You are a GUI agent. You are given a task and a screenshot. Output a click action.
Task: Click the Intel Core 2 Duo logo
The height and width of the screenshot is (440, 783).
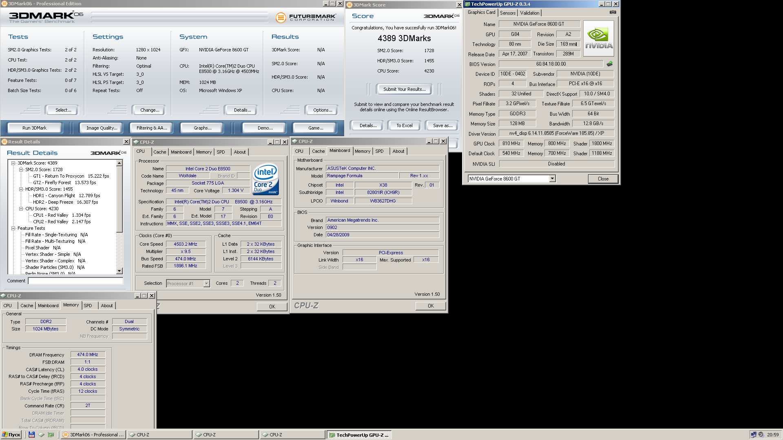point(265,179)
